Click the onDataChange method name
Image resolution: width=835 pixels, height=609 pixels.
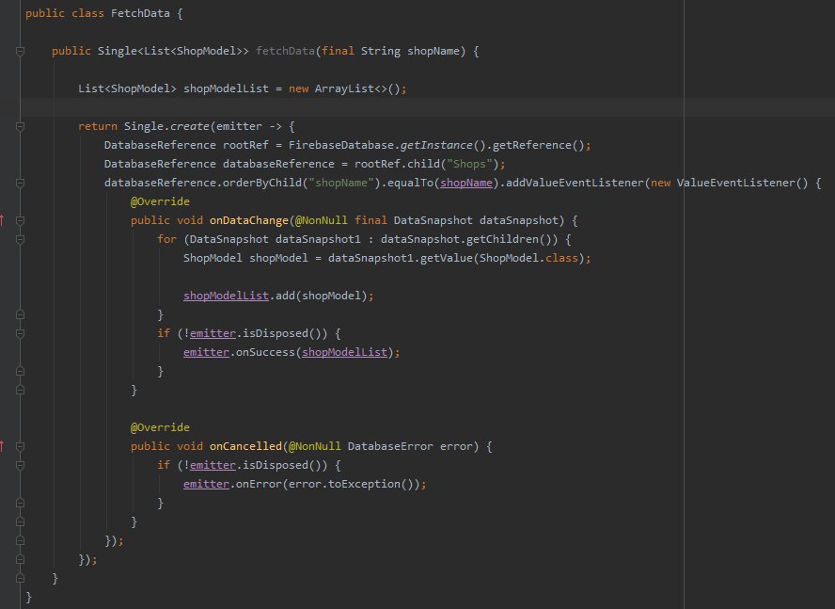(x=248, y=220)
